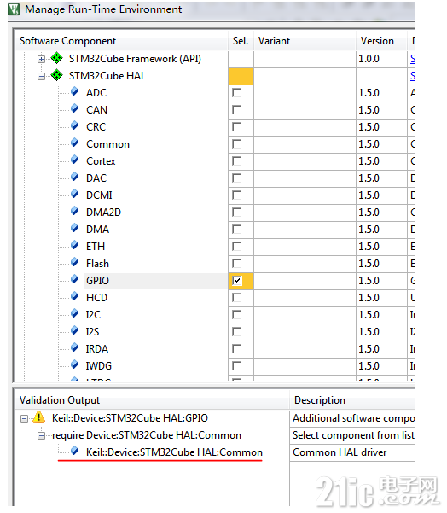The height and width of the screenshot is (513, 447).
Task: Click the blue component icon beside IRDA
Action: [74, 347]
